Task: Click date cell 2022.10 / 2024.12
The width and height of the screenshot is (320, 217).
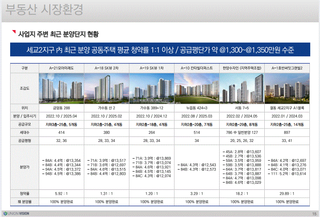Action: [152, 116]
